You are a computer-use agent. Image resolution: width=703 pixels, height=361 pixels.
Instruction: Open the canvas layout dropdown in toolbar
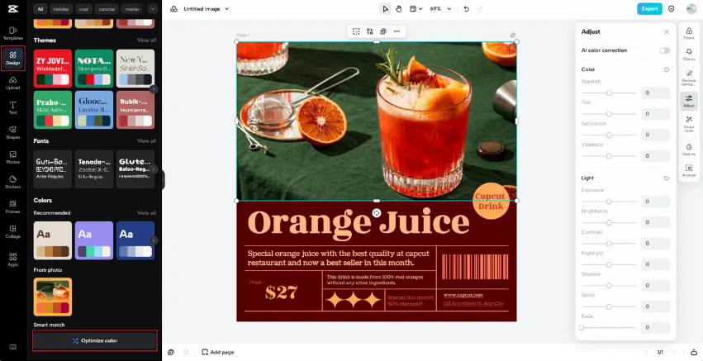(x=416, y=8)
